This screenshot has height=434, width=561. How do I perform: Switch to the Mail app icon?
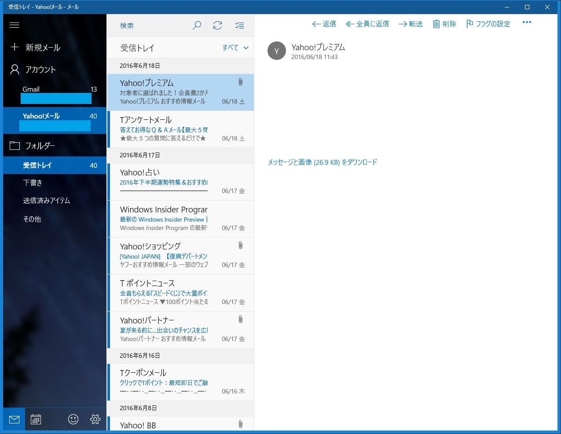14,419
